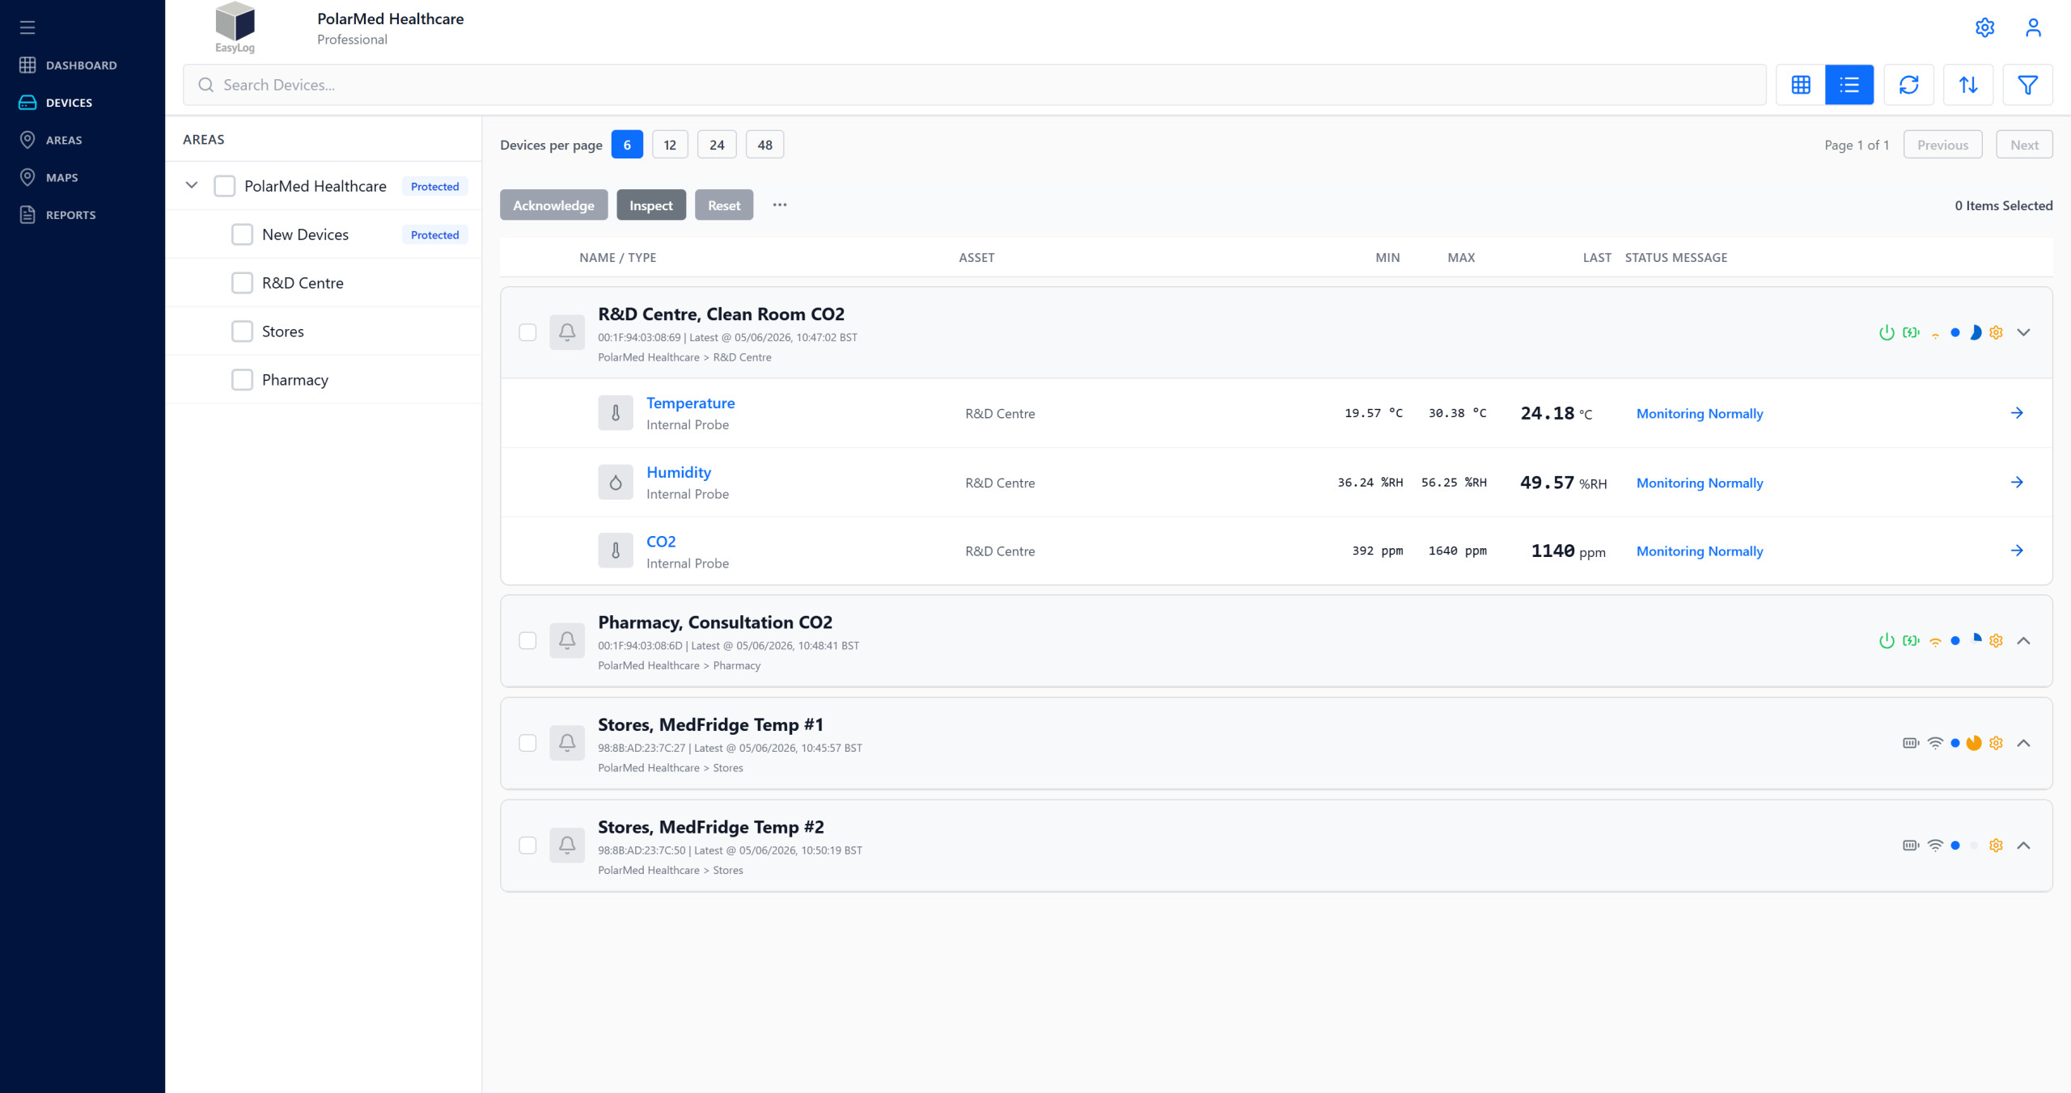This screenshot has width=2071, height=1093.
Task: Tick the New Devices area checkbox
Action: point(242,234)
